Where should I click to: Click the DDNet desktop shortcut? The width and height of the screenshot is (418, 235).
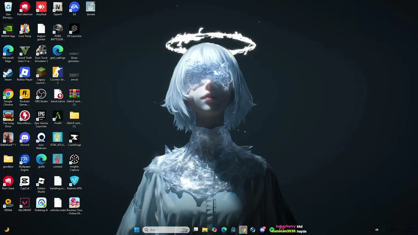(x=8, y=203)
